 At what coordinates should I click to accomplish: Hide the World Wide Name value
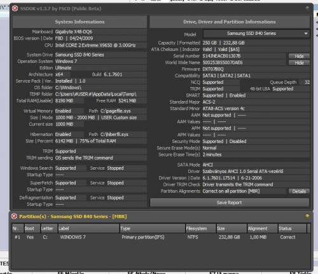[x=299, y=63]
